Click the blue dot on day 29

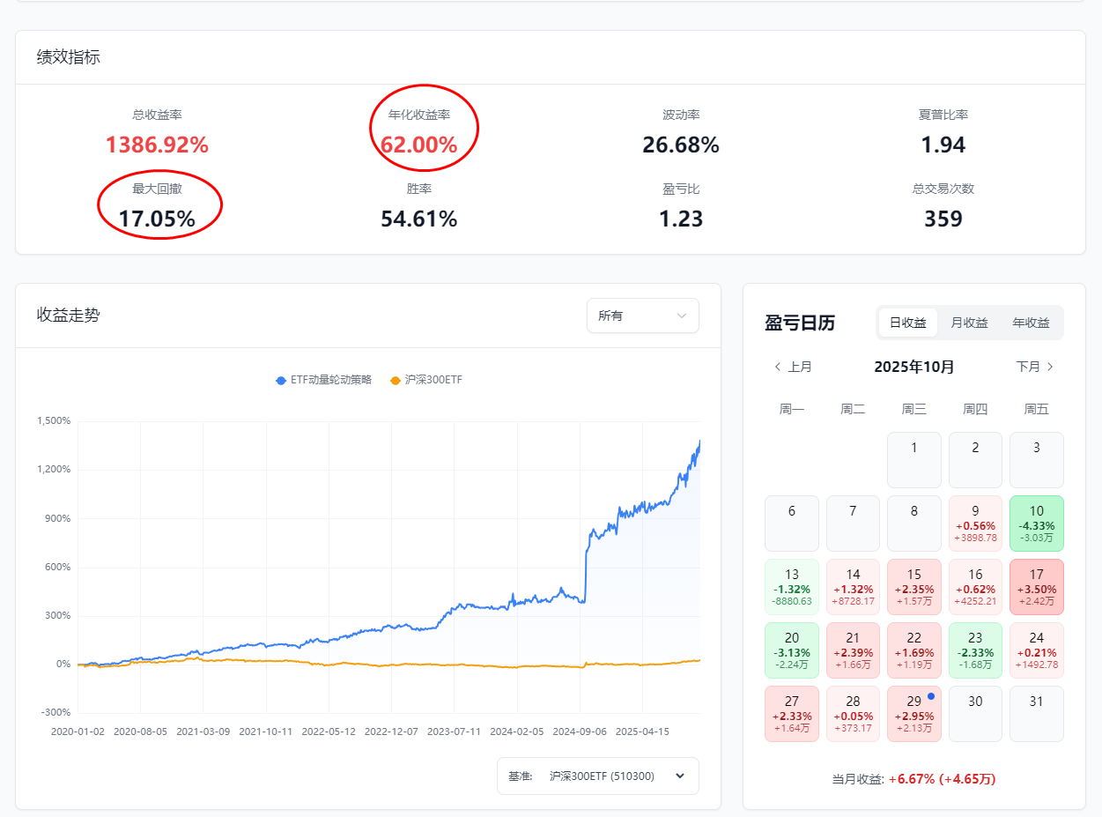pyautogui.click(x=931, y=696)
